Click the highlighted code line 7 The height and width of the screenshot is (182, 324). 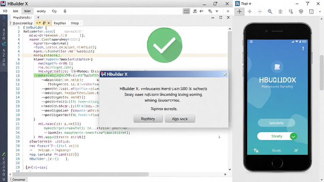[x=125, y=55]
